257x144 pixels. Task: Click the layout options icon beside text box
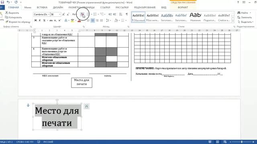pos(87,106)
